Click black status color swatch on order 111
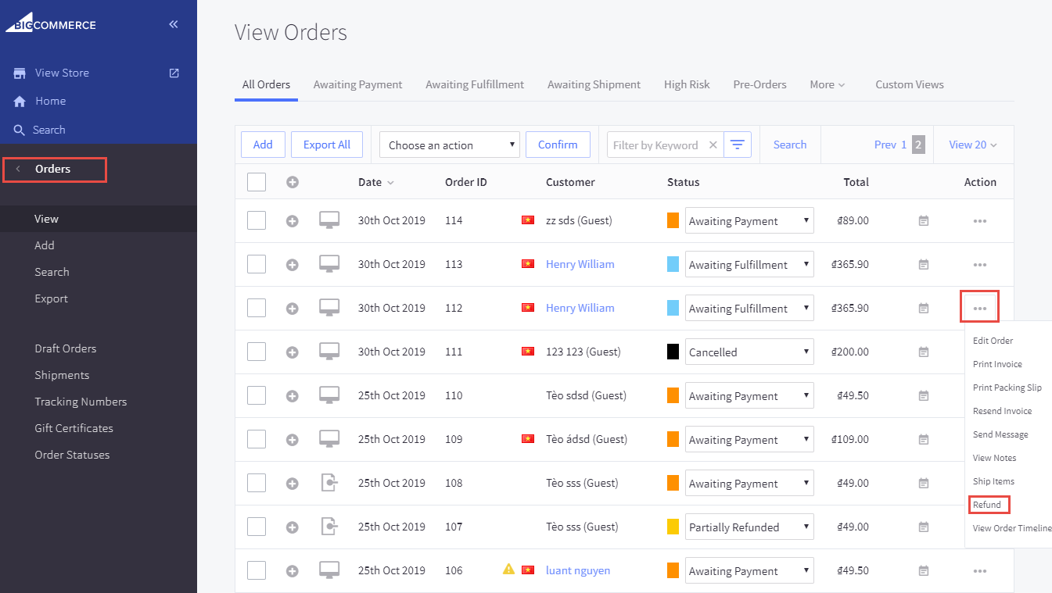This screenshot has height=593, width=1052. tap(673, 352)
